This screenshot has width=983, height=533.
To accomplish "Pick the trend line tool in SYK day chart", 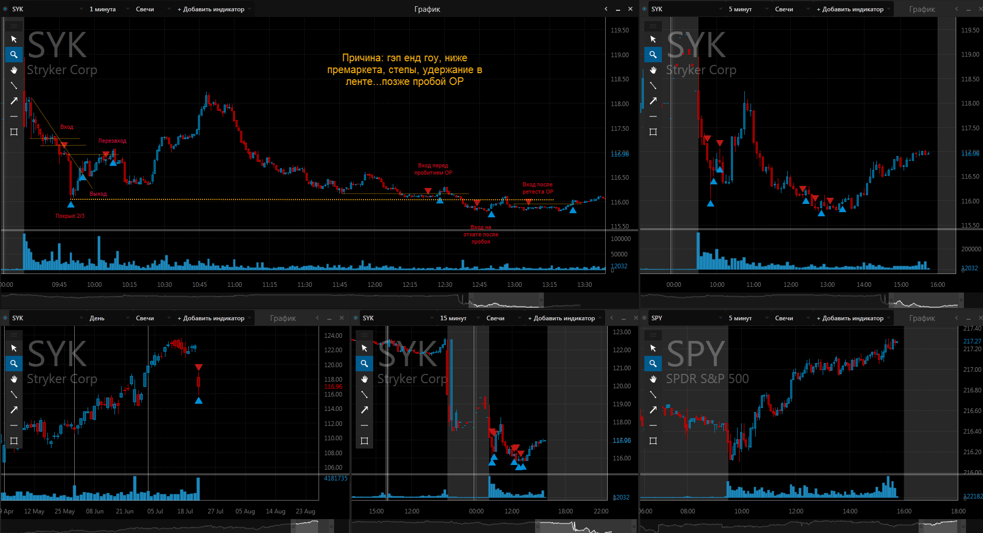I will click(x=14, y=394).
